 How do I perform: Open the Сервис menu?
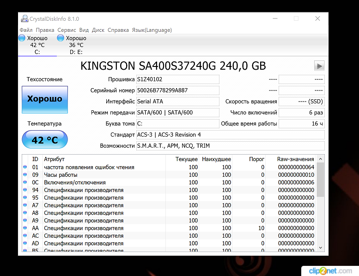pyautogui.click(x=67, y=30)
